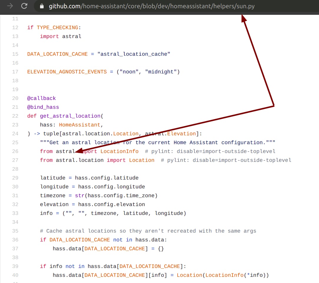Viewport: 319px width, 283px height.
Task: Click the @bind_hass decorator
Action: coord(43,107)
